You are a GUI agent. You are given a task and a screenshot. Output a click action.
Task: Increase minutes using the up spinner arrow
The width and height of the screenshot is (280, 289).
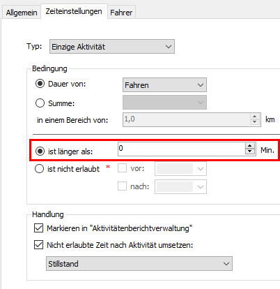(x=249, y=146)
